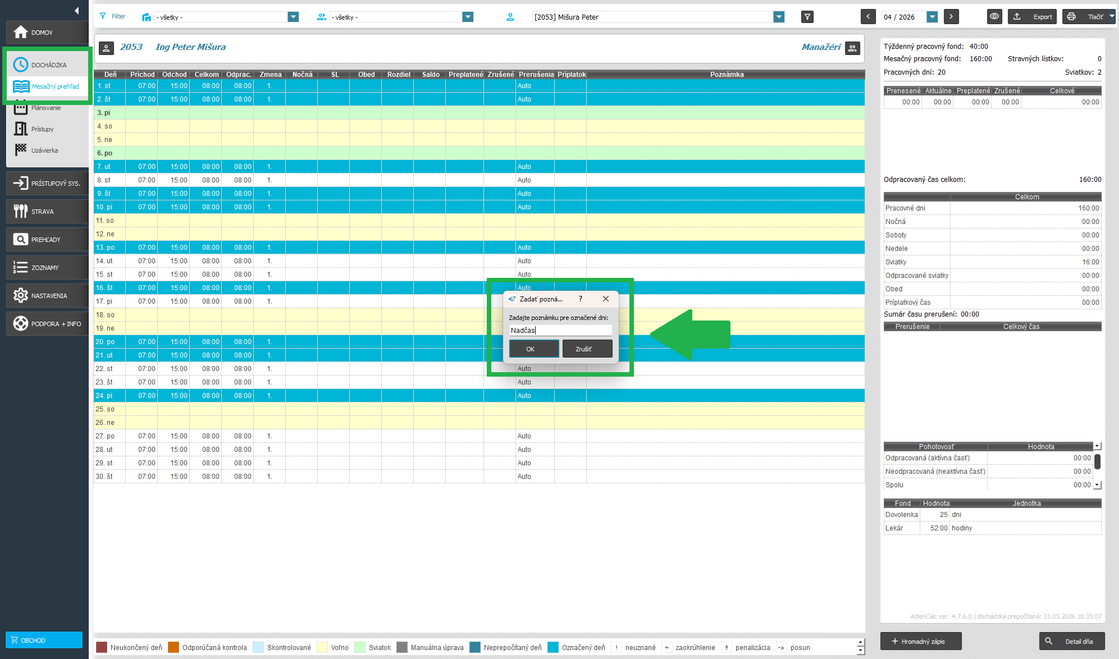Expand the Tlačiť print options arrow
This screenshot has width=1119, height=659.
click(x=1112, y=17)
